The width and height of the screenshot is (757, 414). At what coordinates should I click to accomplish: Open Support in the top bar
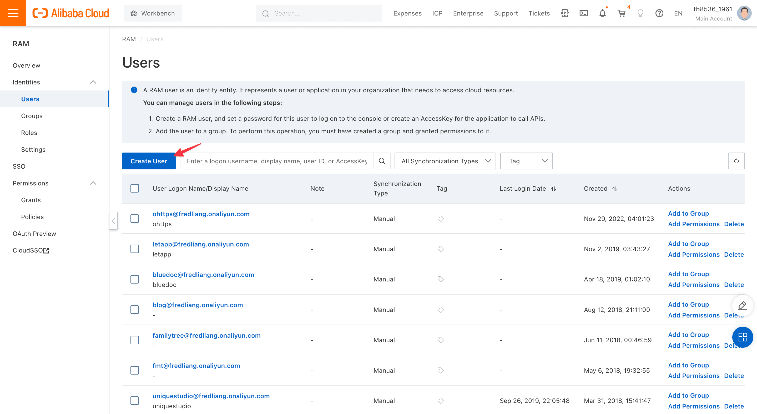(x=506, y=13)
